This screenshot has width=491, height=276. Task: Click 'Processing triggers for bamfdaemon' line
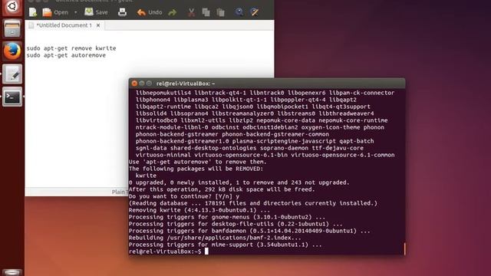coord(249,231)
